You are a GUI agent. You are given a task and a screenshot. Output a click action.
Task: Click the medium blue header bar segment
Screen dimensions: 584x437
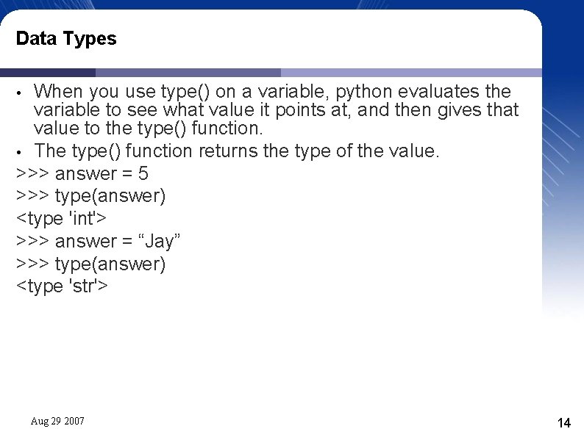point(188,73)
